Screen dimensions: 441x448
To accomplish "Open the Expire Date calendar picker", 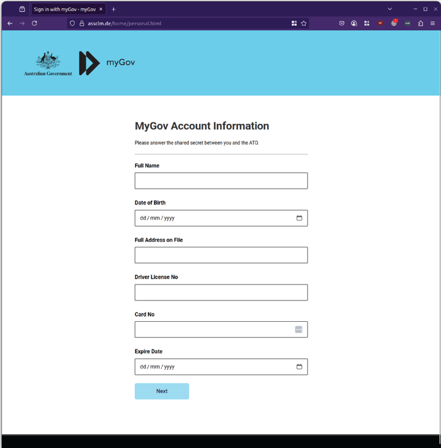I will click(x=299, y=367).
